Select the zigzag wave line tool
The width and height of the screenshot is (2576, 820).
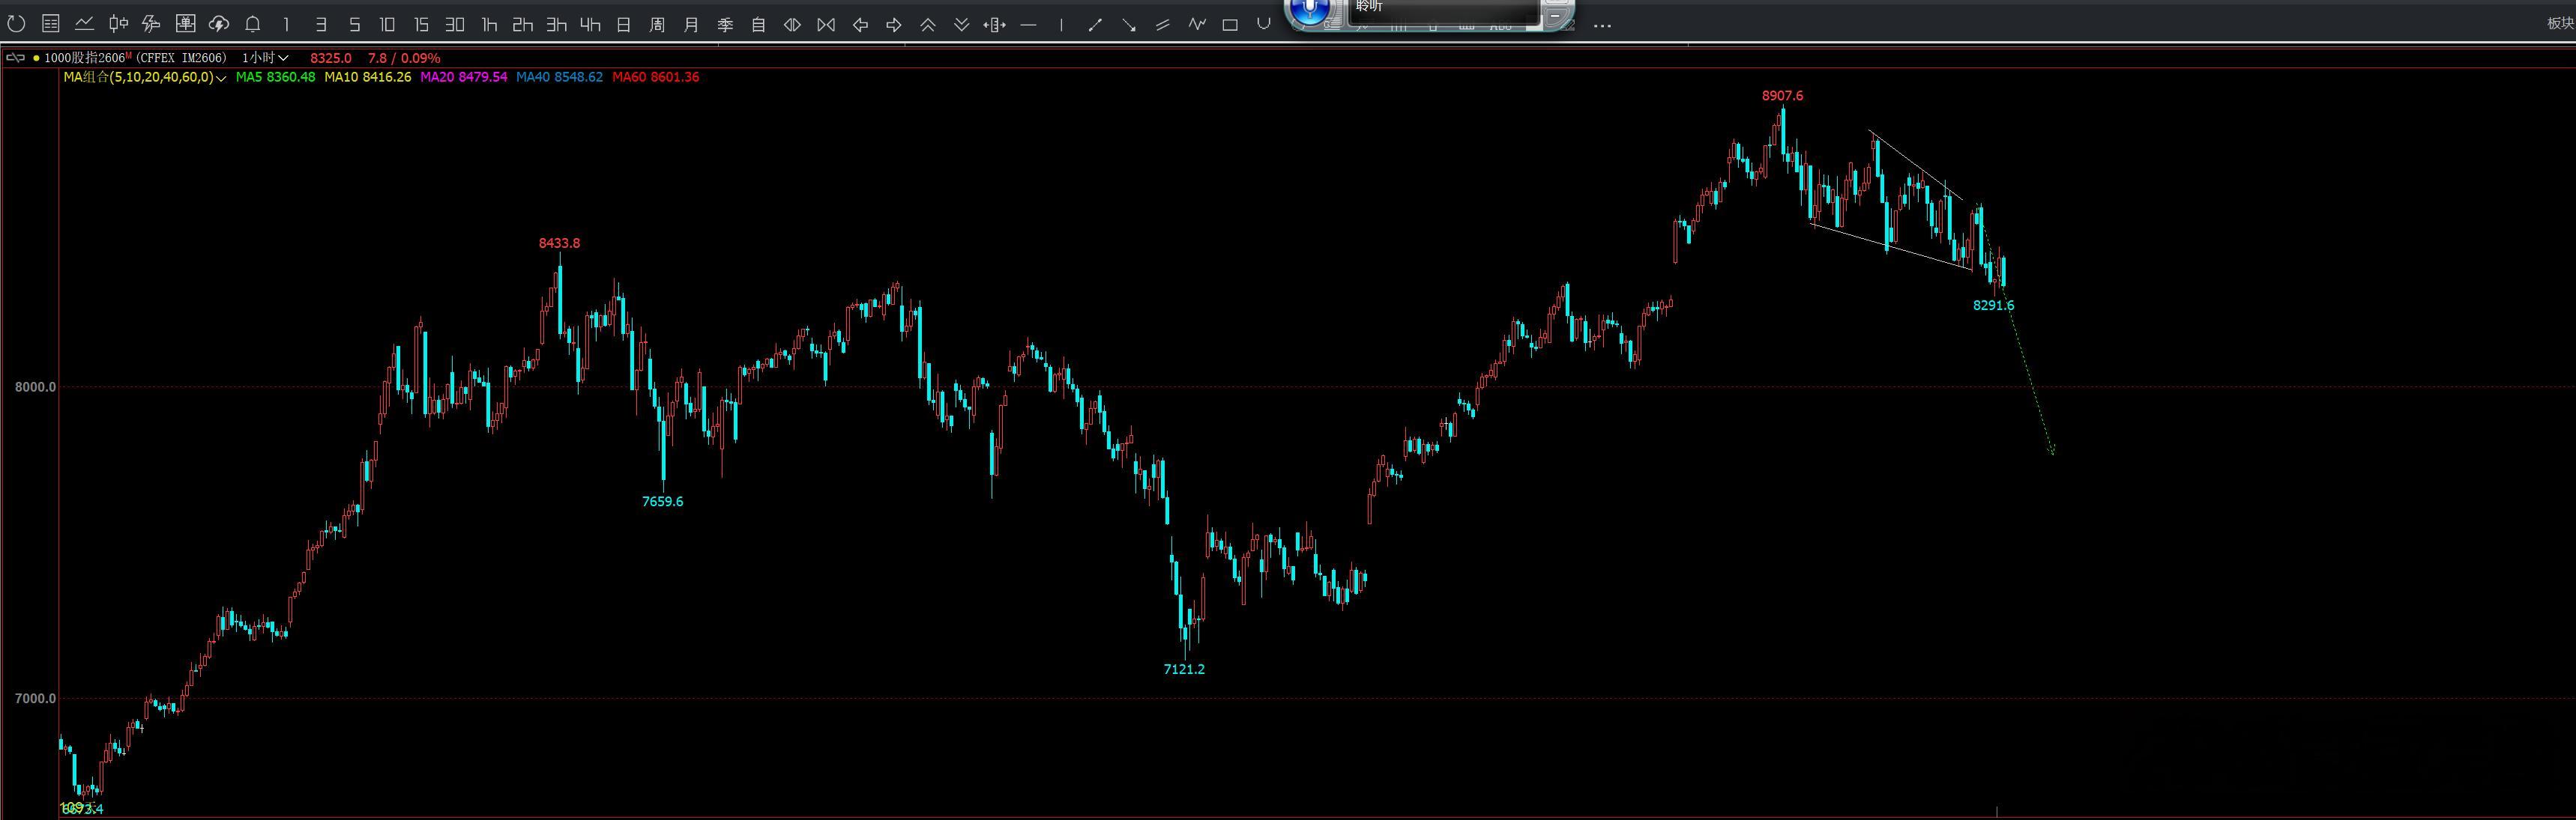tap(1197, 25)
